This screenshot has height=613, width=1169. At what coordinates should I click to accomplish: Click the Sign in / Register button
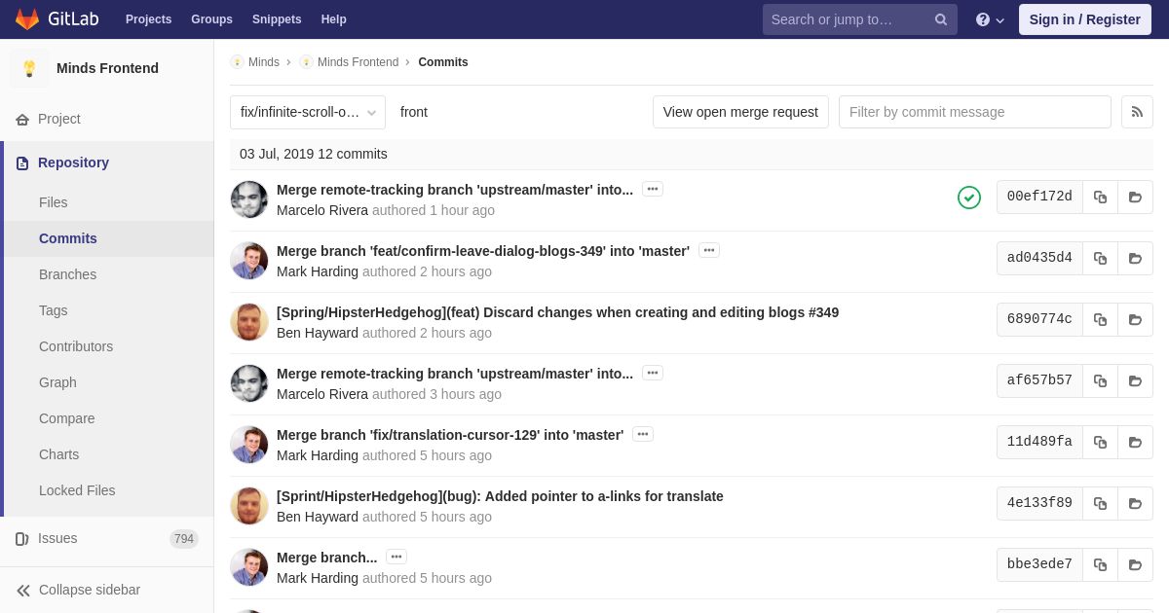tap(1085, 19)
